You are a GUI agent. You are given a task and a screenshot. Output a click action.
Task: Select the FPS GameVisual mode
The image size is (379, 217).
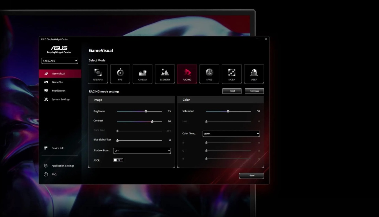(x=120, y=74)
